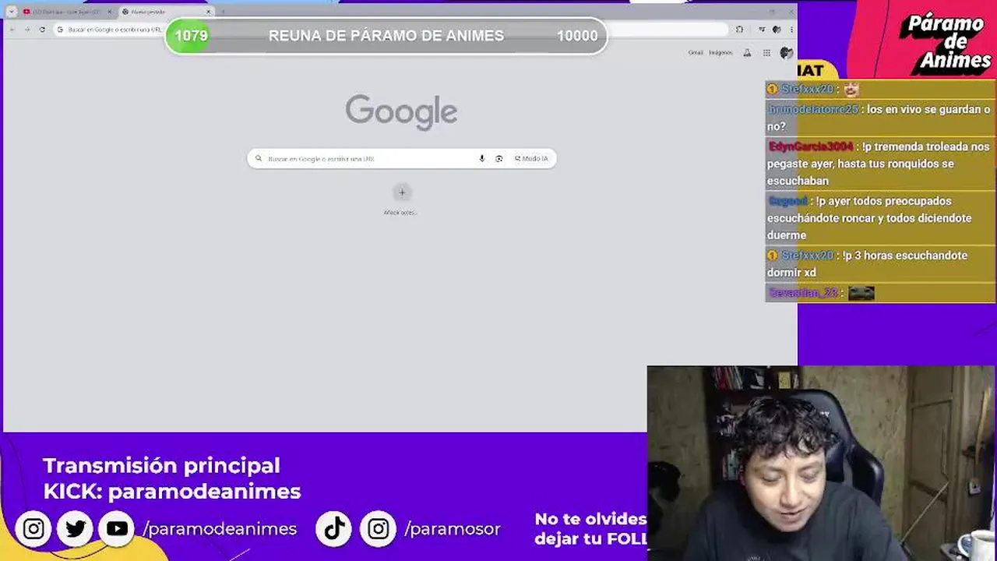The height and width of the screenshot is (561, 997).
Task: Open the Imágenes link
Action: (x=720, y=53)
